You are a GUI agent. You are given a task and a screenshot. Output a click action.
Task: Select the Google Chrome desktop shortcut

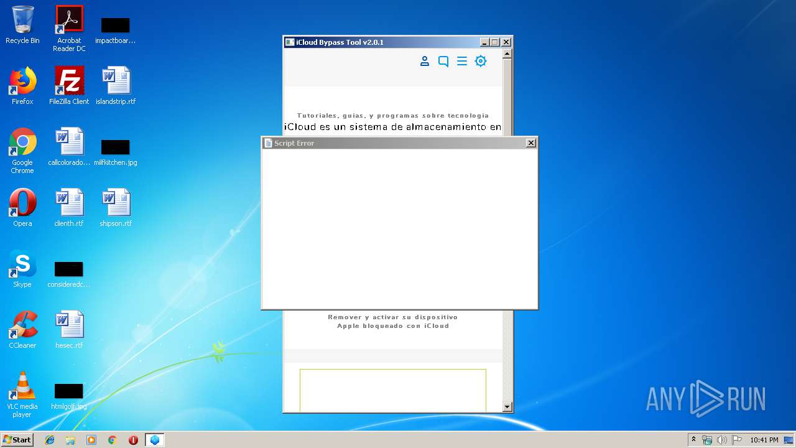click(x=22, y=151)
